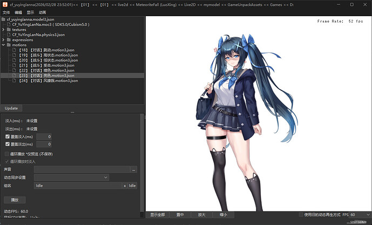Toggle the 覆盖淡出(ms) checkbox
This screenshot has width=372, height=225.
coord(7,144)
